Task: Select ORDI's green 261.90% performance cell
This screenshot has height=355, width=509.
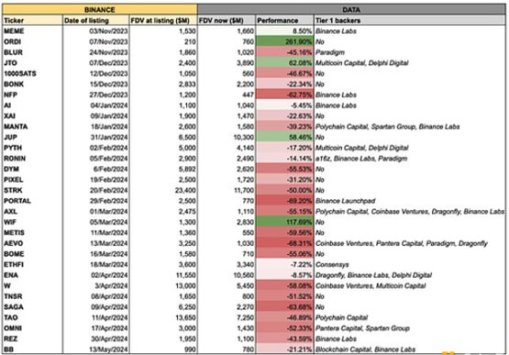Action: pos(284,41)
